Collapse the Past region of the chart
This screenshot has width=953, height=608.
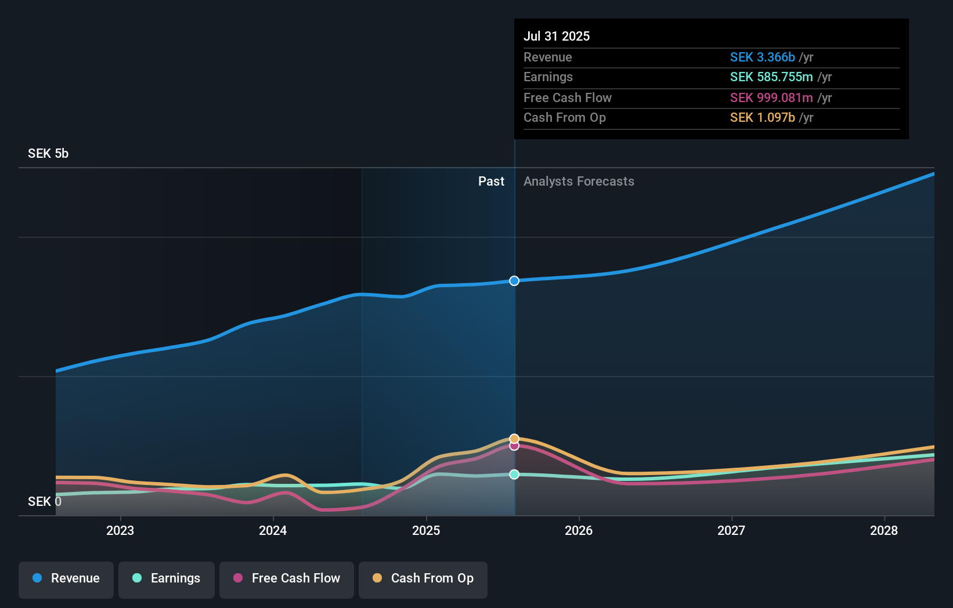pos(492,181)
